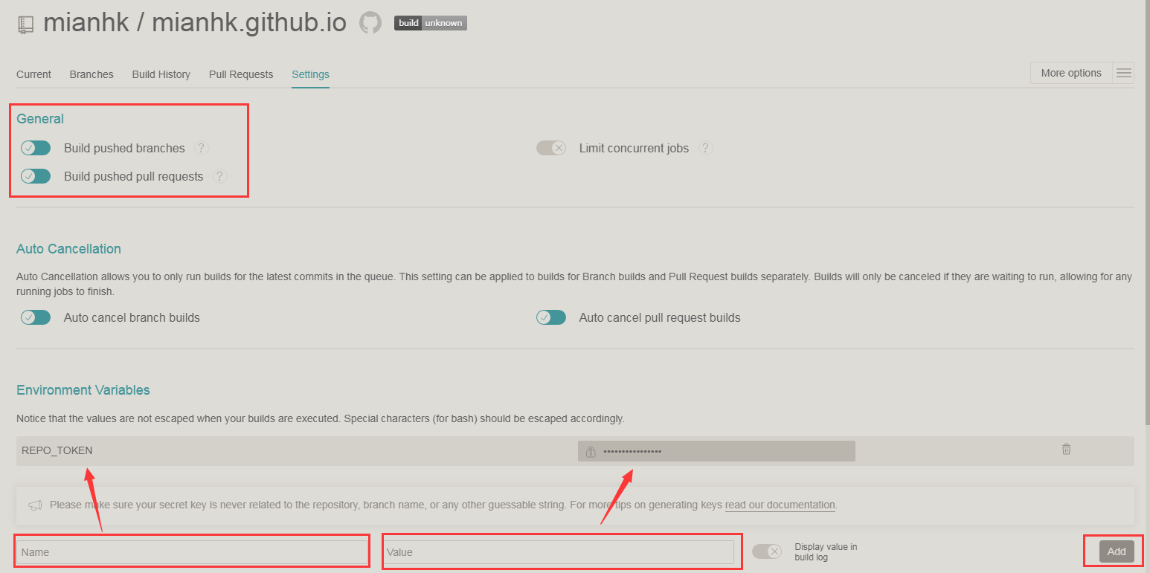Switch to the Current tab
This screenshot has width=1150, height=573.
(33, 74)
